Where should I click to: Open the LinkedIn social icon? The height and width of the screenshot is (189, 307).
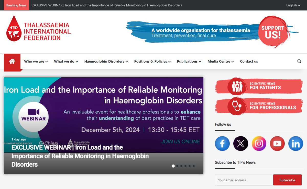tap(296, 144)
